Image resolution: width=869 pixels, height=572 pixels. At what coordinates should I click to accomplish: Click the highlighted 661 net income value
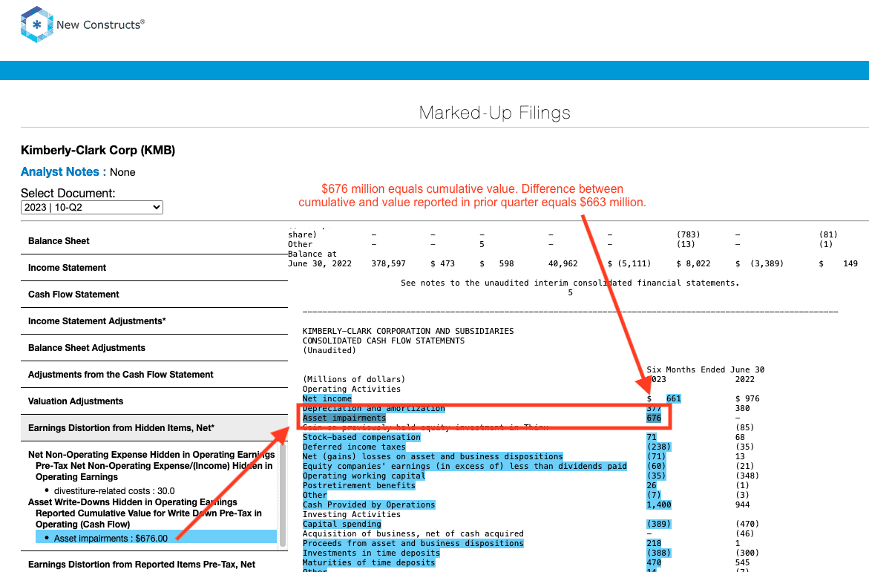673,398
